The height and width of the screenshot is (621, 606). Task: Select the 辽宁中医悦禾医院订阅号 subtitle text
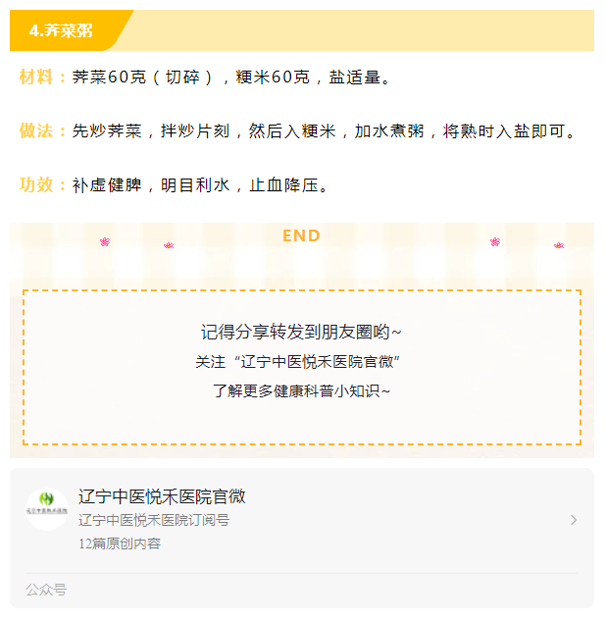point(154,520)
